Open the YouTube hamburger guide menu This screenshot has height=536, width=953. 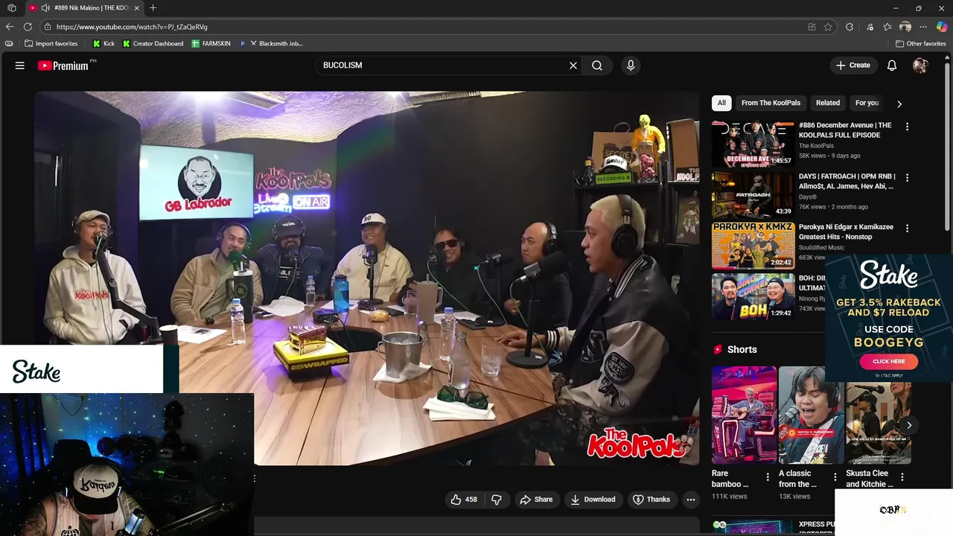(20, 66)
